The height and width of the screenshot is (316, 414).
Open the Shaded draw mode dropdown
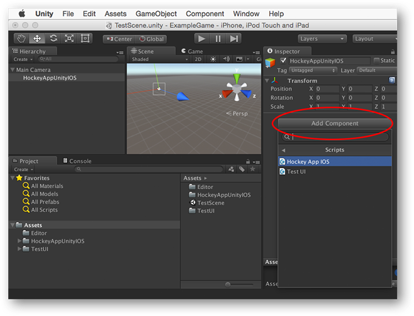(159, 59)
